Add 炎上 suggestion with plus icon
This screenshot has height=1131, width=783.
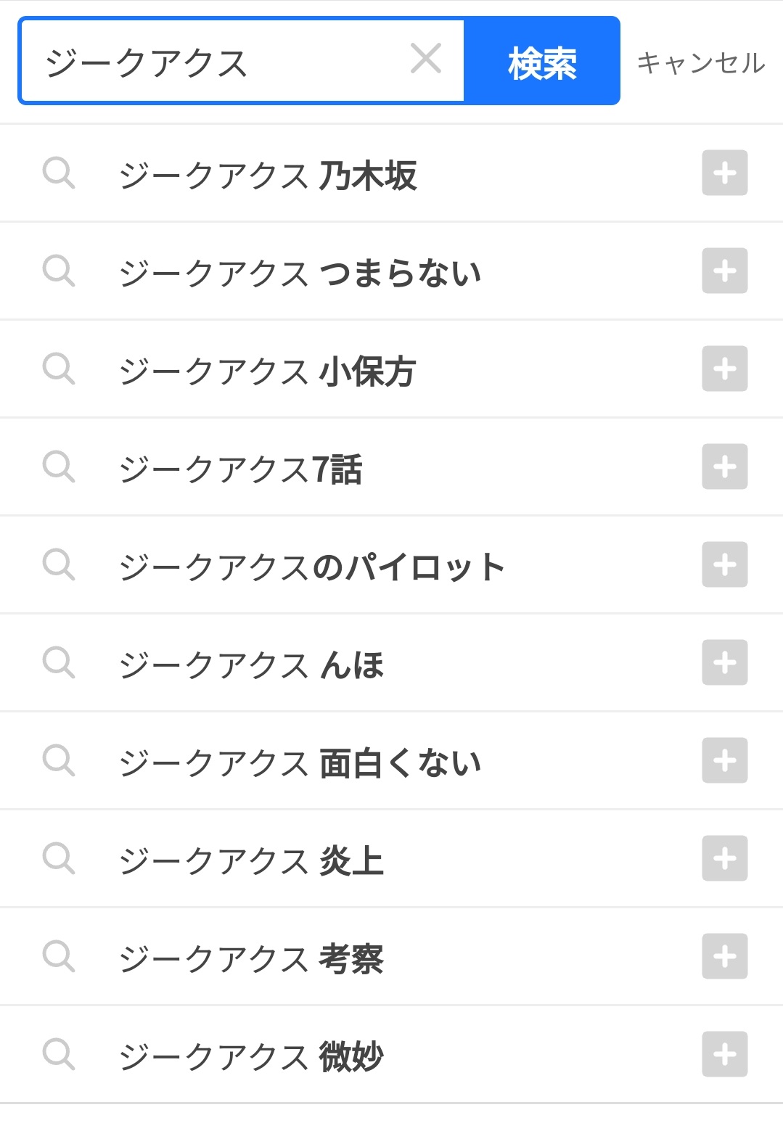(x=724, y=858)
